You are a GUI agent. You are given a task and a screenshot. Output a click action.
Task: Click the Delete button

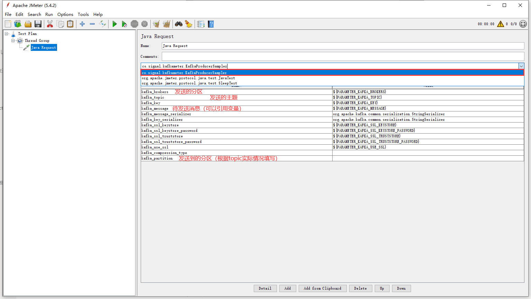coord(361,288)
